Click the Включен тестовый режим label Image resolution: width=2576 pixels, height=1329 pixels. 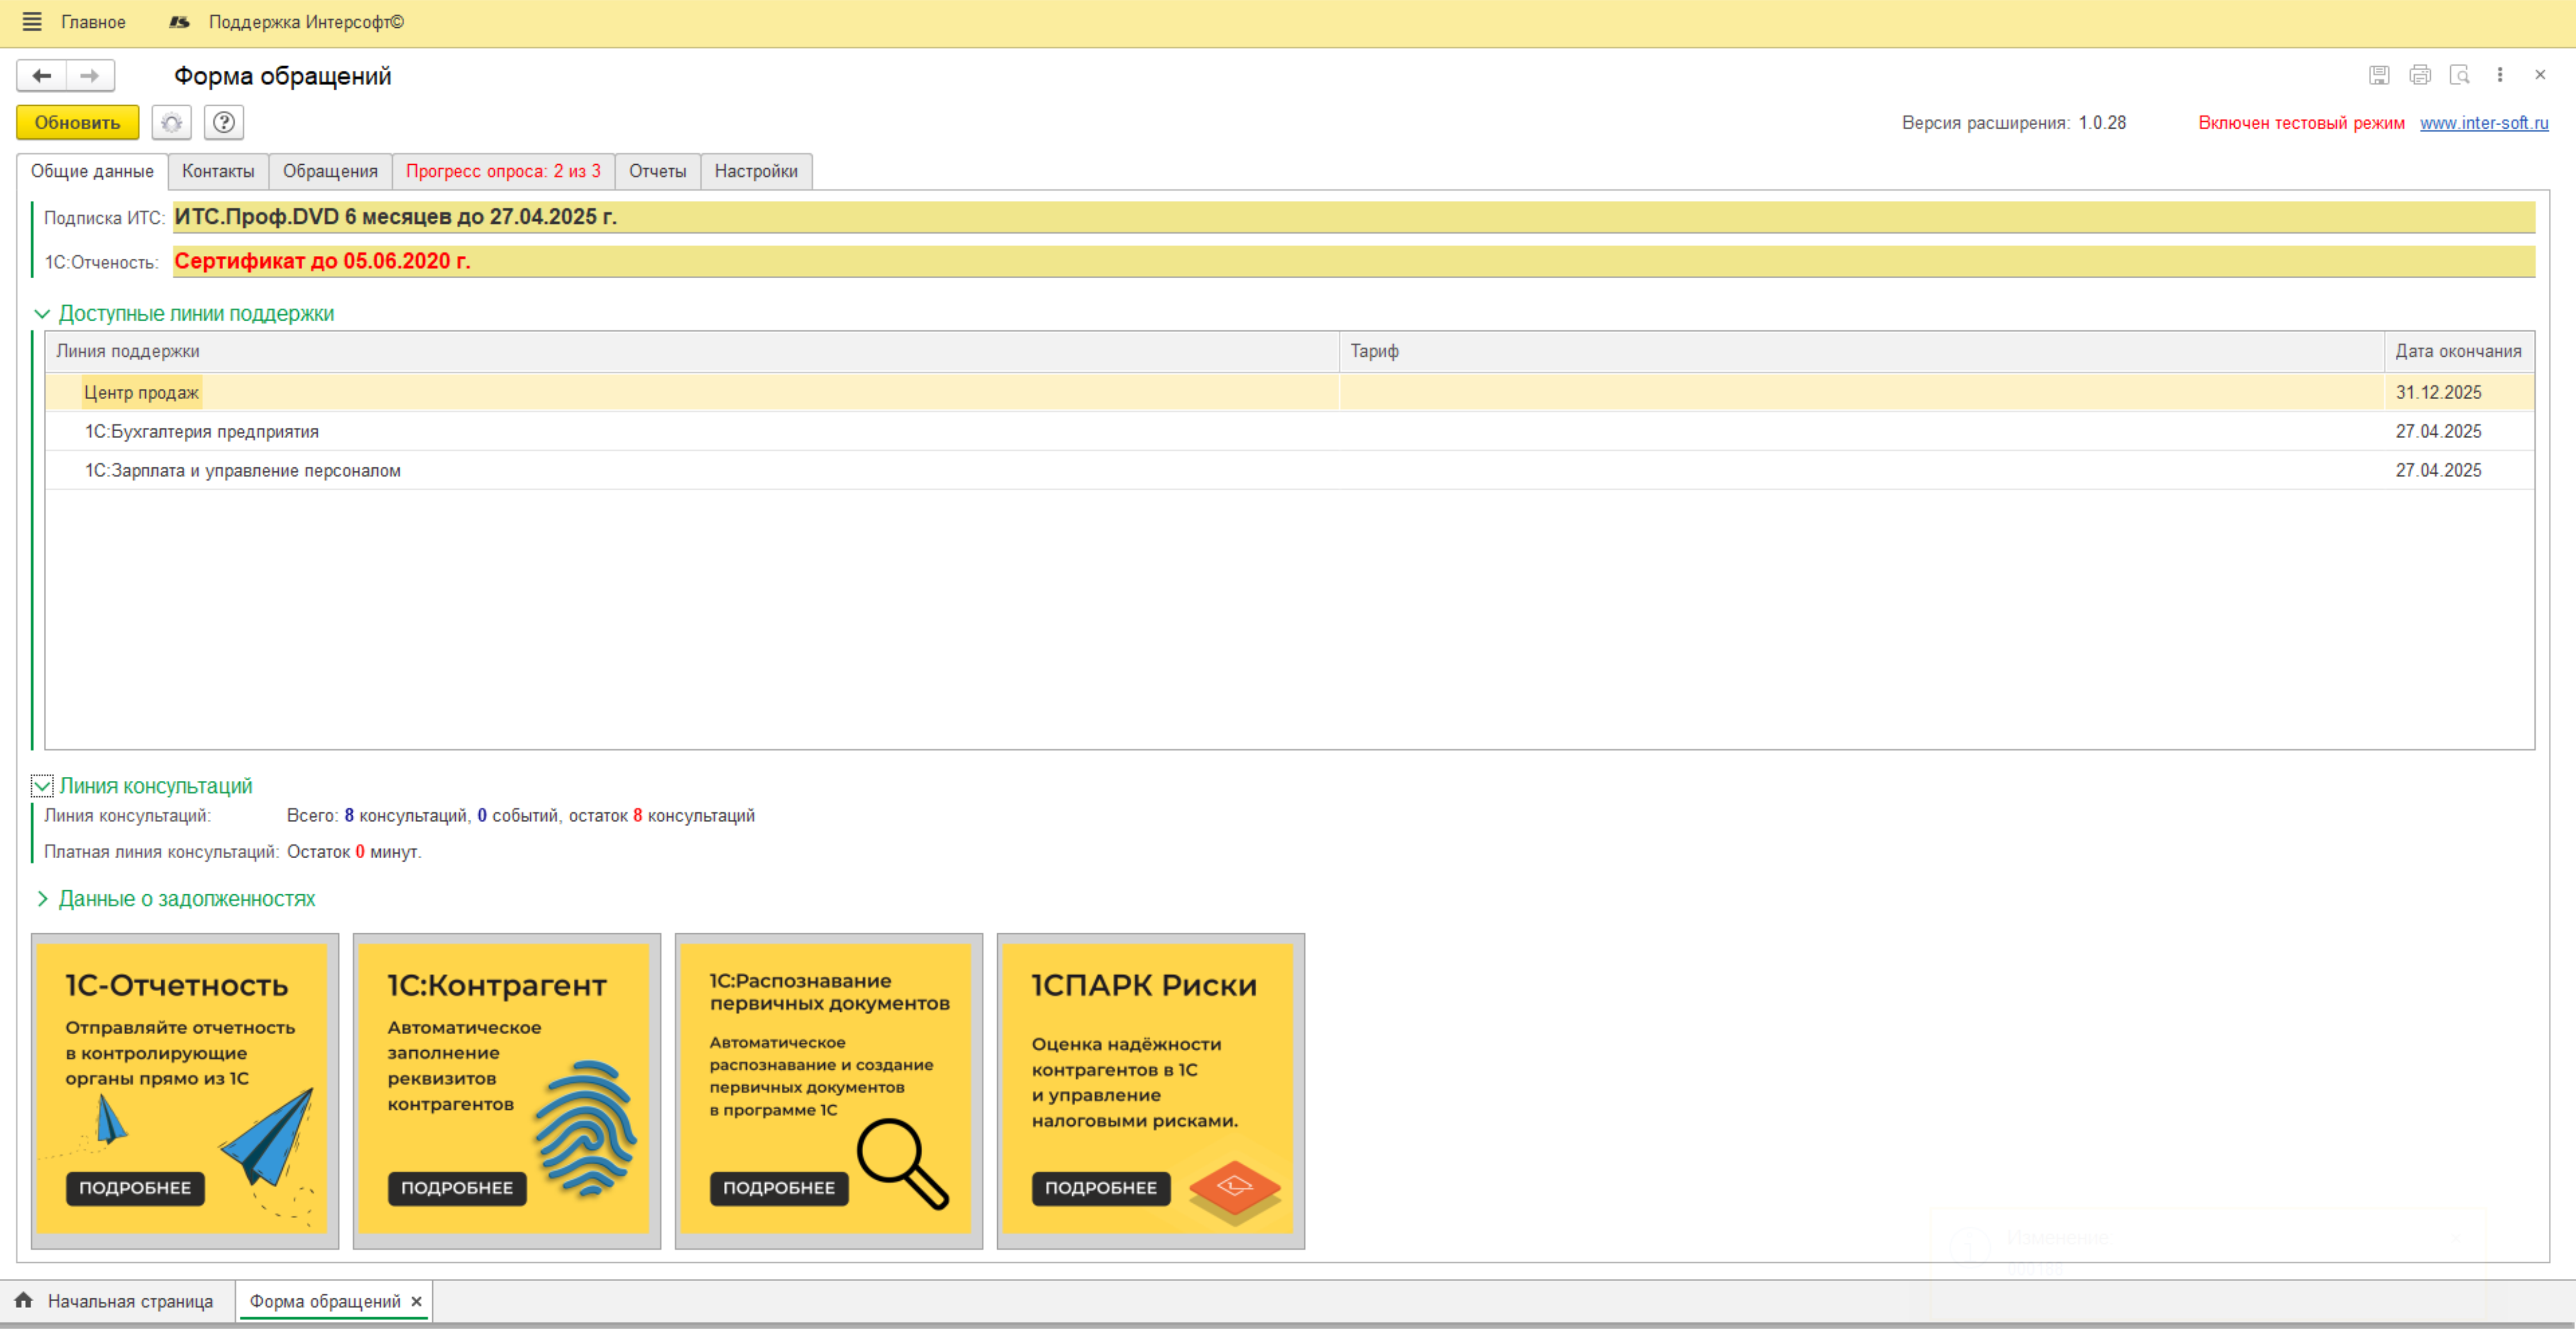2301,123
